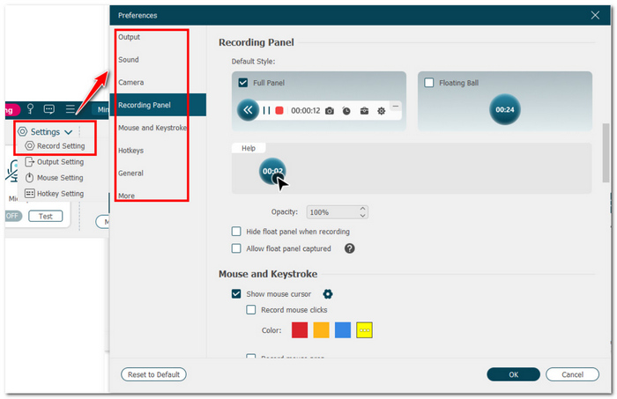Stop recording with the red square button

[279, 111]
